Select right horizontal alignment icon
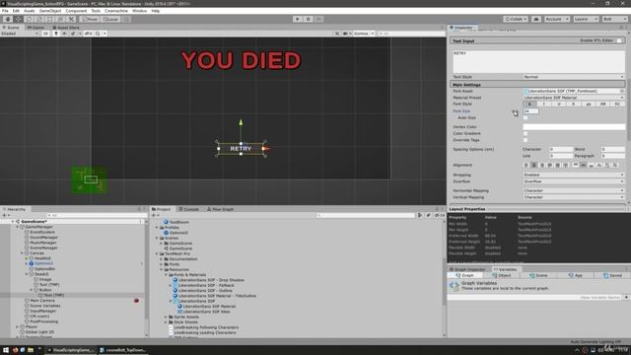This screenshot has width=631, height=355. (x=542, y=165)
